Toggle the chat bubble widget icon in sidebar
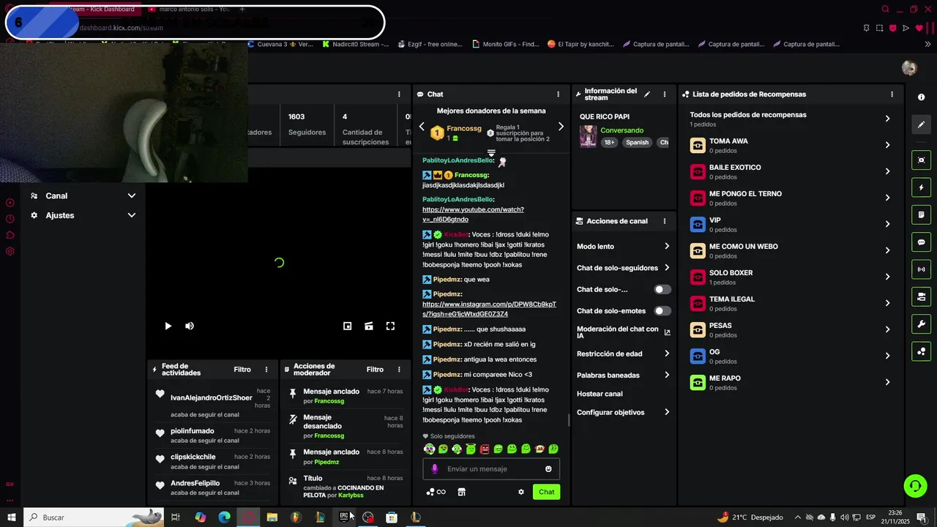937x527 pixels. (x=921, y=242)
